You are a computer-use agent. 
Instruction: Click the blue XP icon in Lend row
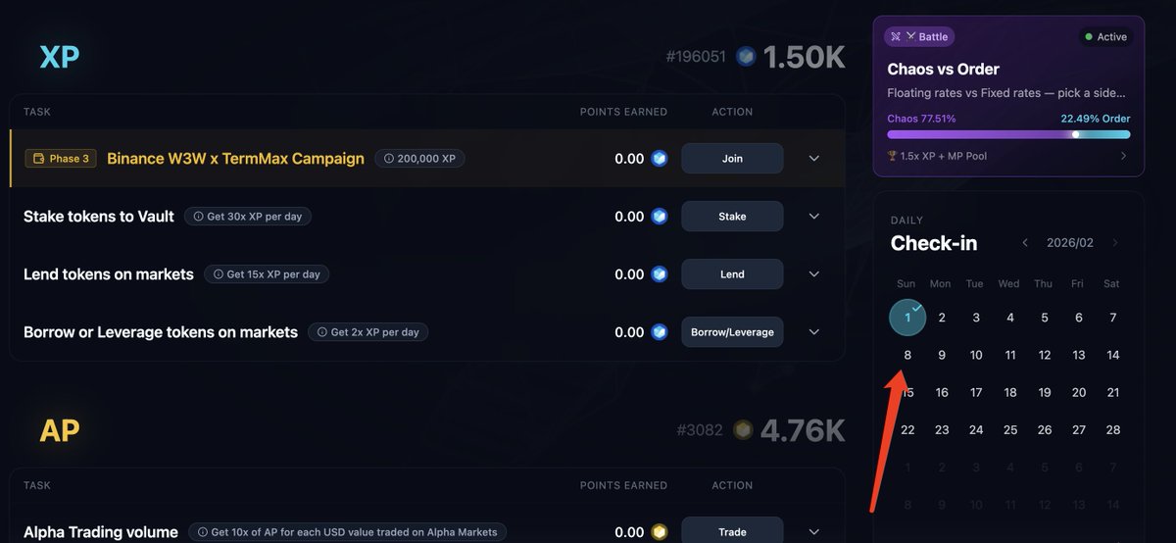pyautogui.click(x=660, y=274)
